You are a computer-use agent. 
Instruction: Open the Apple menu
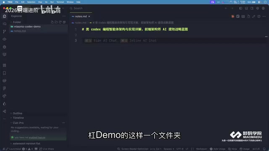coord(4,2)
